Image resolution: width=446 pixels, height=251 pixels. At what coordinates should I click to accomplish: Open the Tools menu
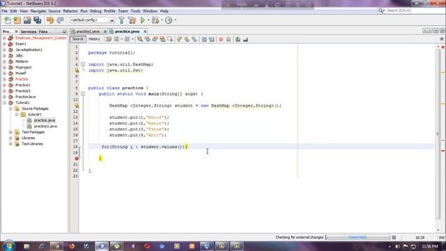tap(135, 11)
